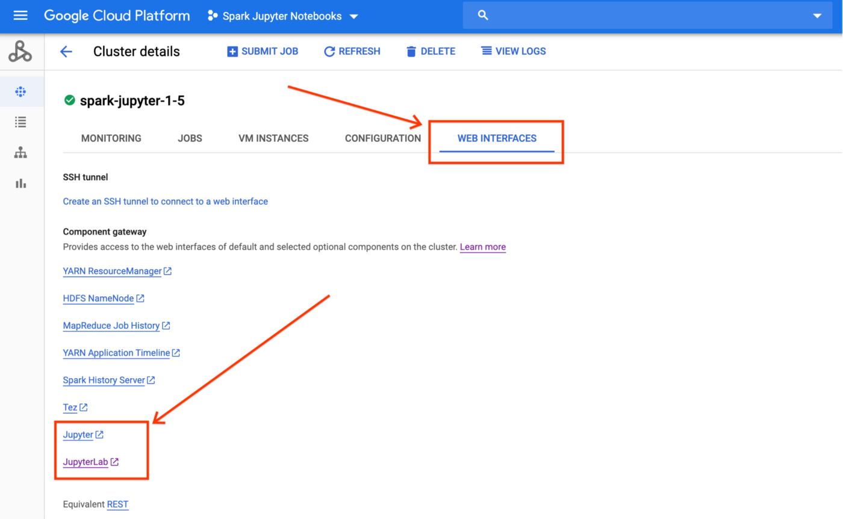Screen dimensions: 843x519
Task: Expand the search bar dropdown arrow
Action: click(x=817, y=16)
